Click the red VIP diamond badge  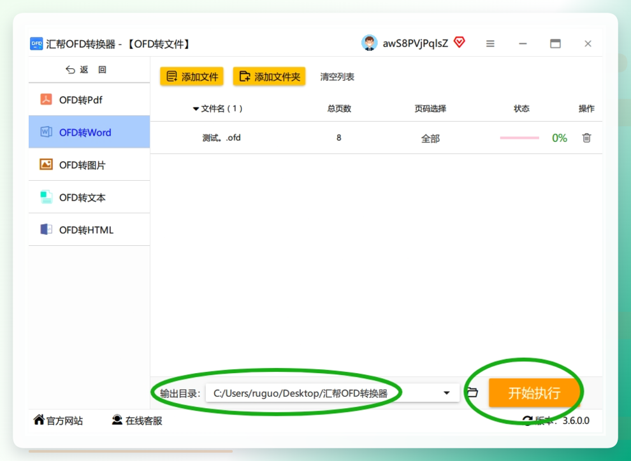tap(459, 42)
